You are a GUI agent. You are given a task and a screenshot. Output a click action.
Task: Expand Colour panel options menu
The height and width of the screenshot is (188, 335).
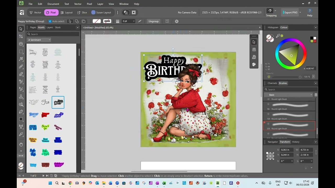tap(316, 27)
